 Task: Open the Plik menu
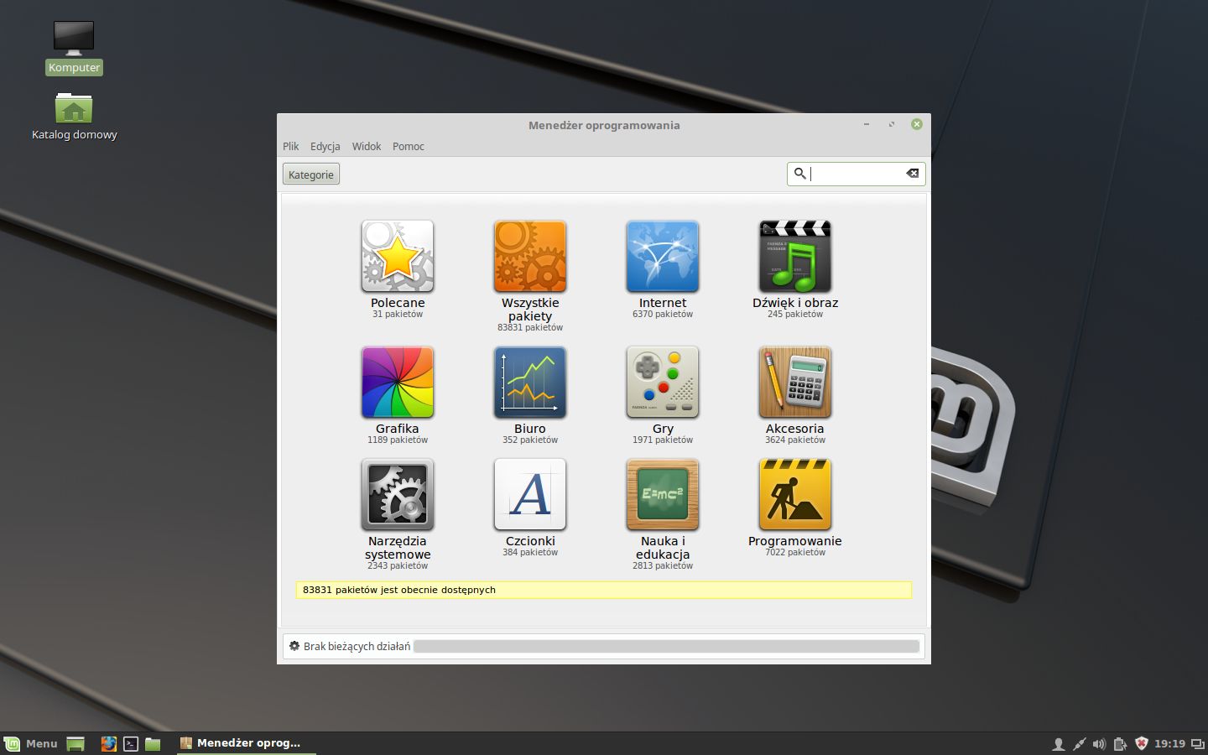click(x=291, y=146)
